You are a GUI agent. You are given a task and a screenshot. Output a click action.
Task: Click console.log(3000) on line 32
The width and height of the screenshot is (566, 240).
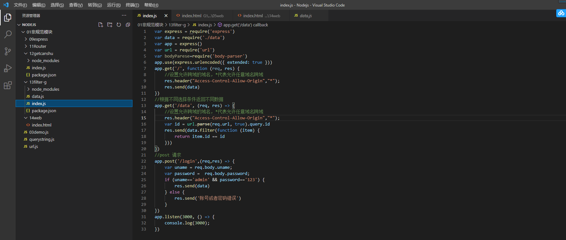pos(186,223)
